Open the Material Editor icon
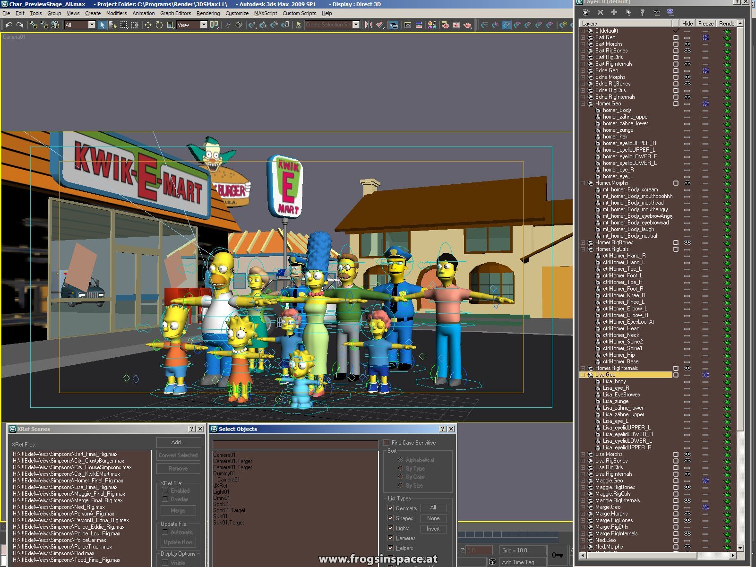 coord(431,25)
